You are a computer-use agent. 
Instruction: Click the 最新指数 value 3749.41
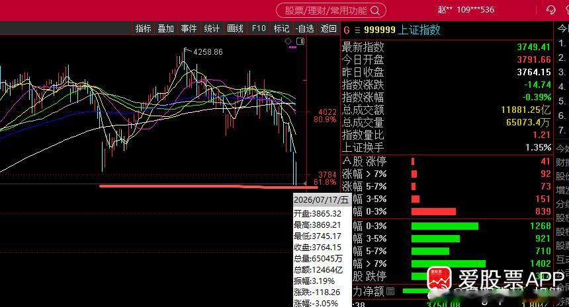coord(534,47)
